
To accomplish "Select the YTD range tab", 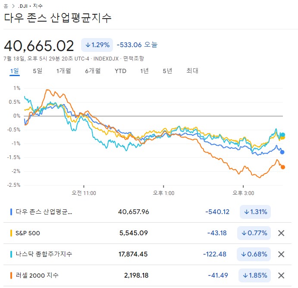I will point(120,71).
